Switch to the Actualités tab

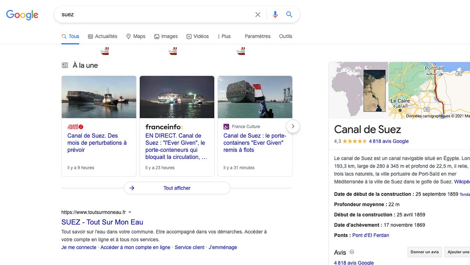(103, 36)
